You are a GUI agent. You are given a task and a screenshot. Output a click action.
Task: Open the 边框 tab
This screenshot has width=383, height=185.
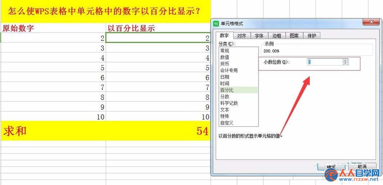click(x=277, y=36)
